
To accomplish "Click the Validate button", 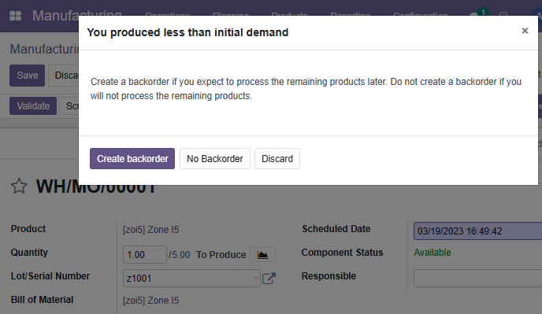I will click(33, 105).
